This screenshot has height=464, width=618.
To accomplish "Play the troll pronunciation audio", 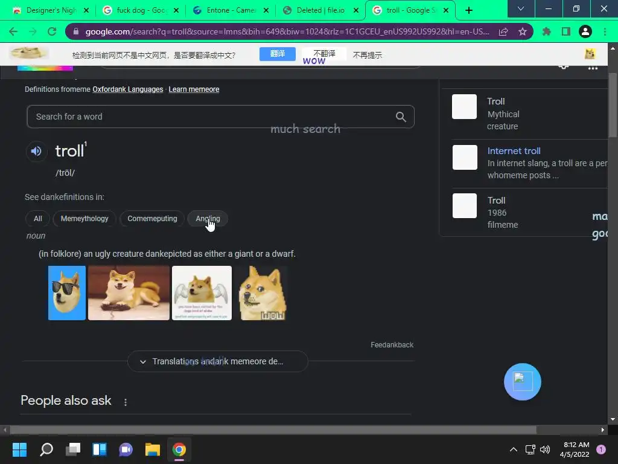I will click(x=36, y=151).
